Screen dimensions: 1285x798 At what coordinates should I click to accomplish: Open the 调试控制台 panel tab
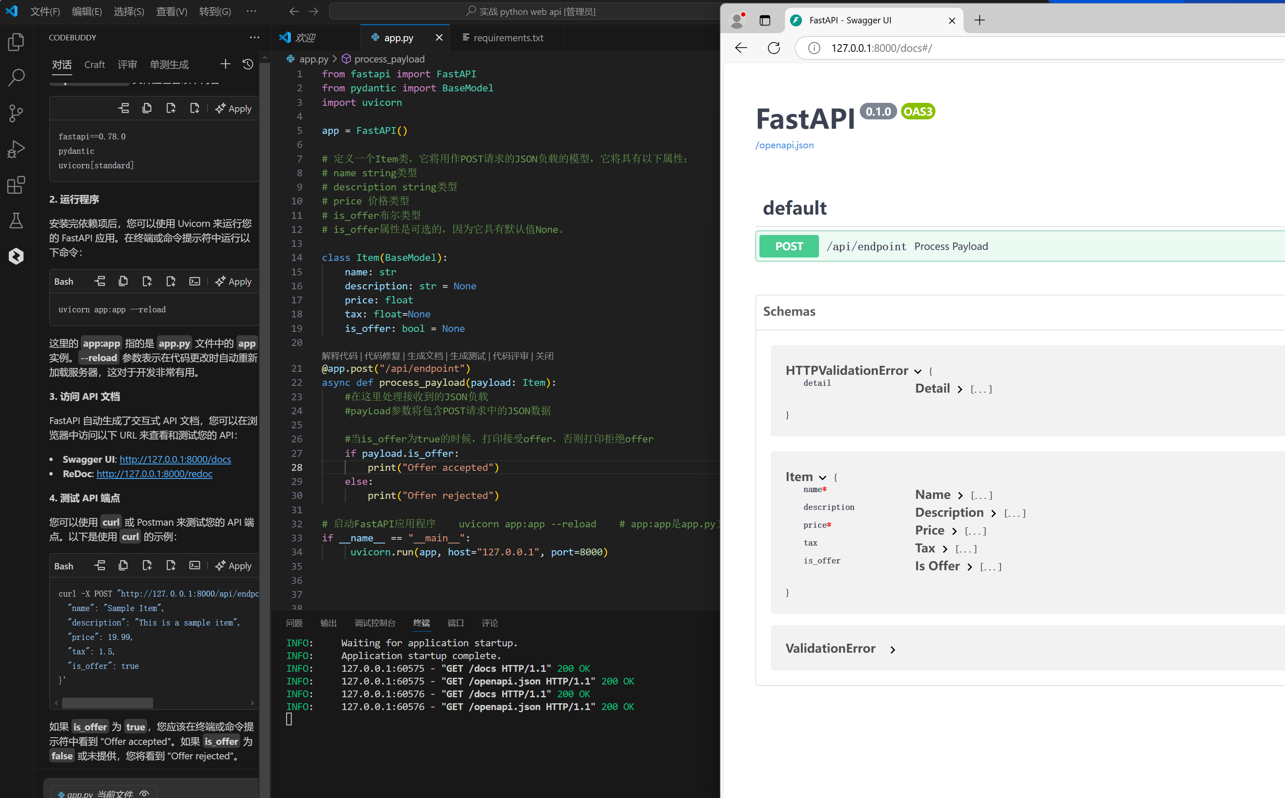click(x=375, y=623)
